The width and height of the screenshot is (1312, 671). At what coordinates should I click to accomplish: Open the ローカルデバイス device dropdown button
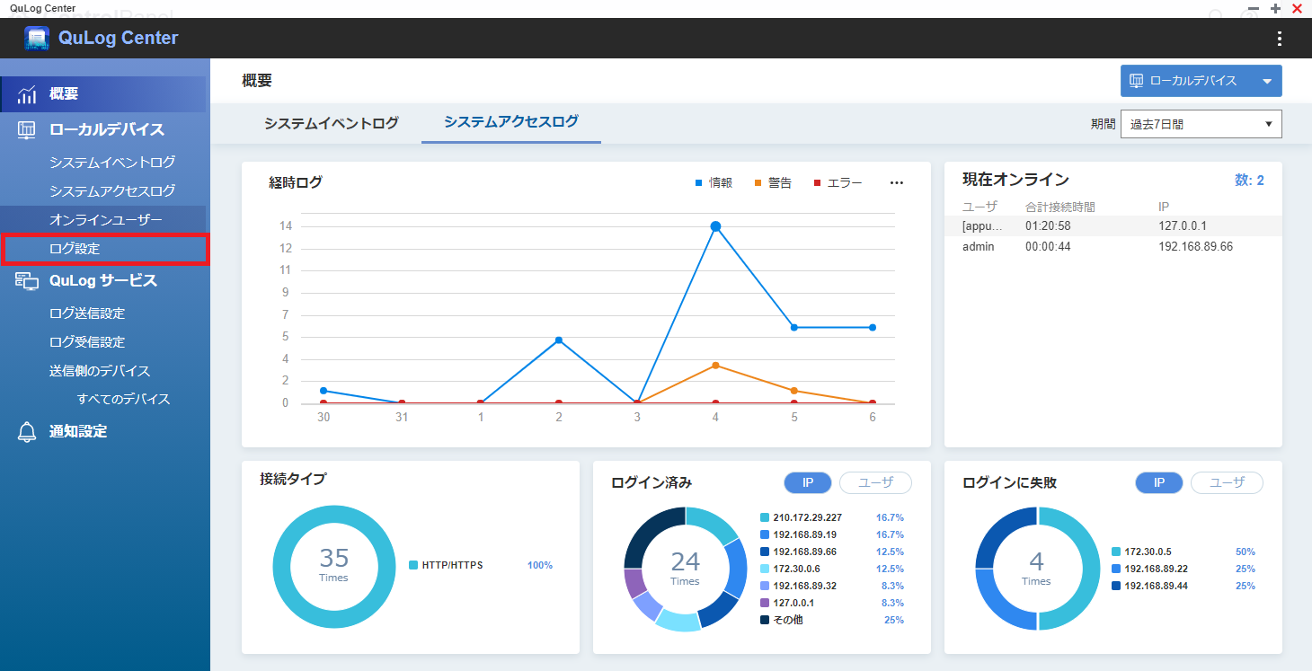pyautogui.click(x=1201, y=81)
